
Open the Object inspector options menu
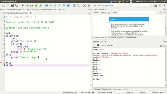click(x=165, y=13)
